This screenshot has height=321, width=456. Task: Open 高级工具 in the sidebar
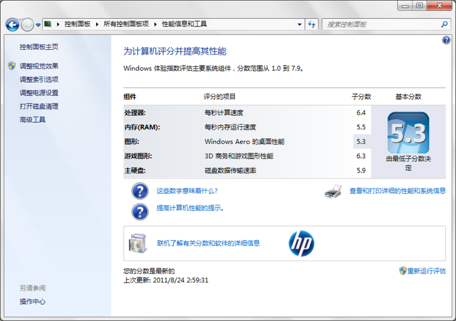(32, 120)
